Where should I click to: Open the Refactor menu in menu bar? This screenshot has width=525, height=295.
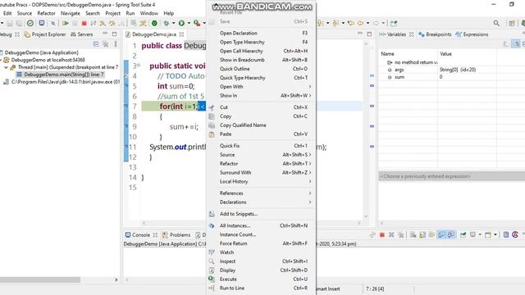(46, 13)
